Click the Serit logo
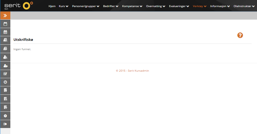The height and width of the screenshot is (134, 257). coord(19,6)
